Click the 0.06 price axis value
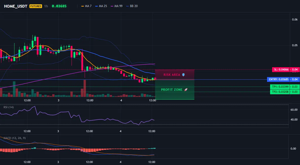This screenshot has width=300, height=165. (x=295, y=19)
